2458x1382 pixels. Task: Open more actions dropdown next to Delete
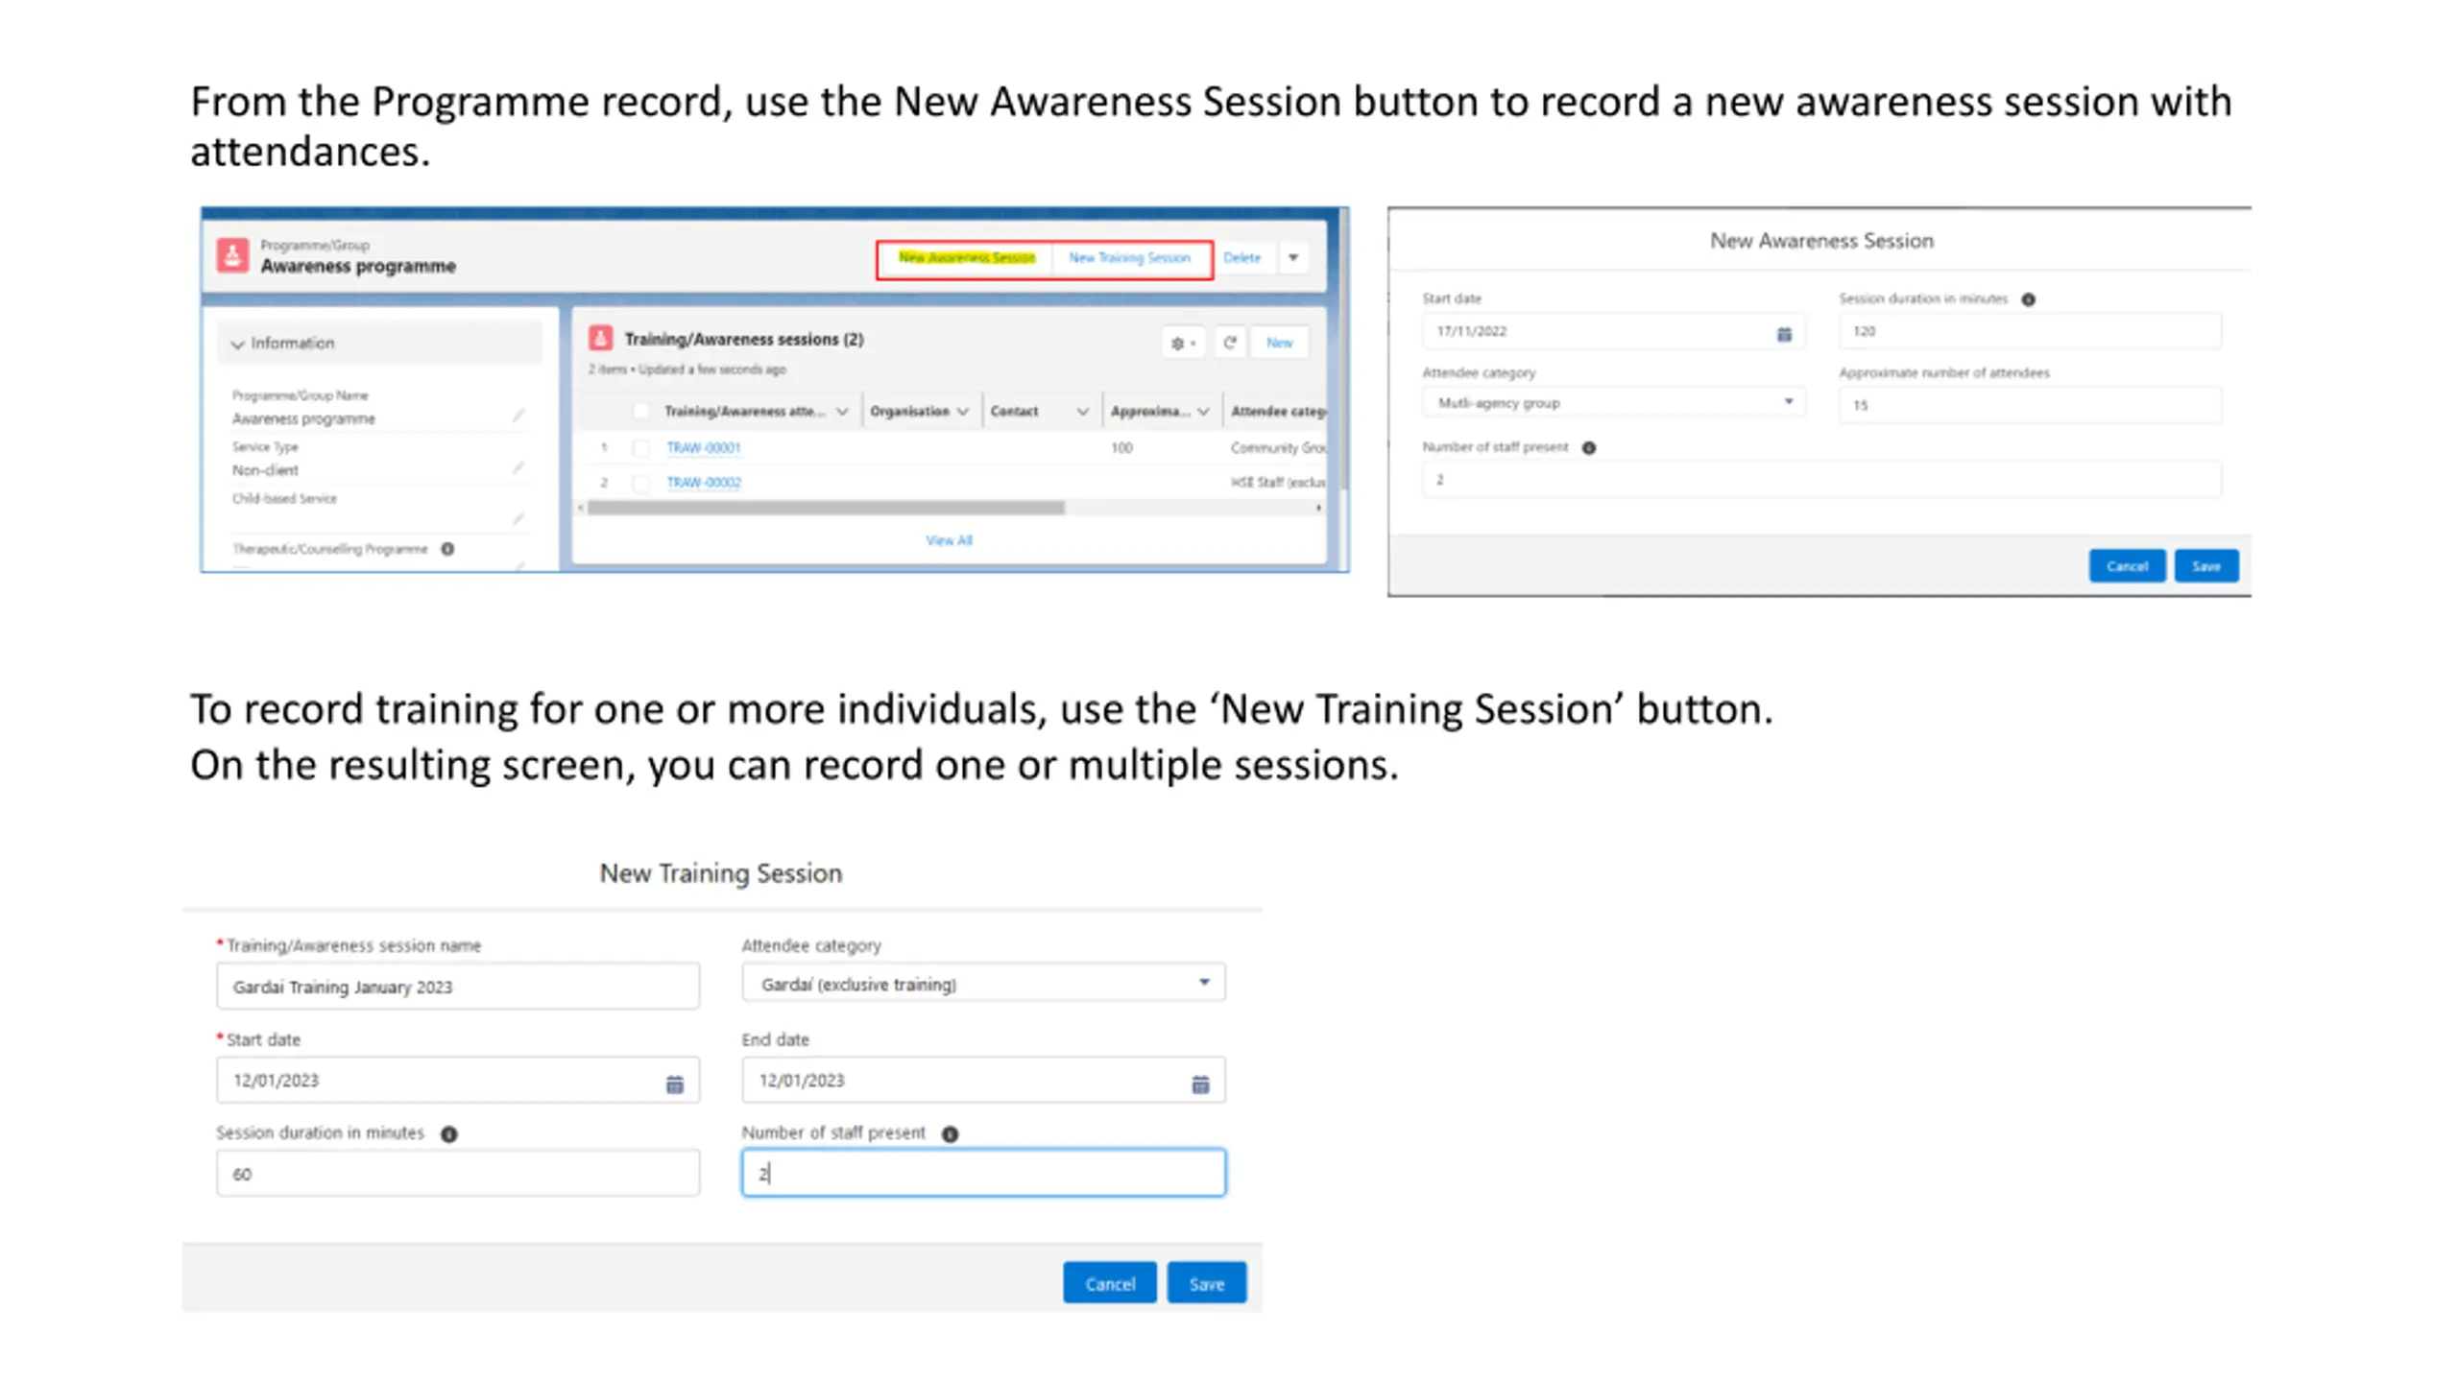(1293, 257)
